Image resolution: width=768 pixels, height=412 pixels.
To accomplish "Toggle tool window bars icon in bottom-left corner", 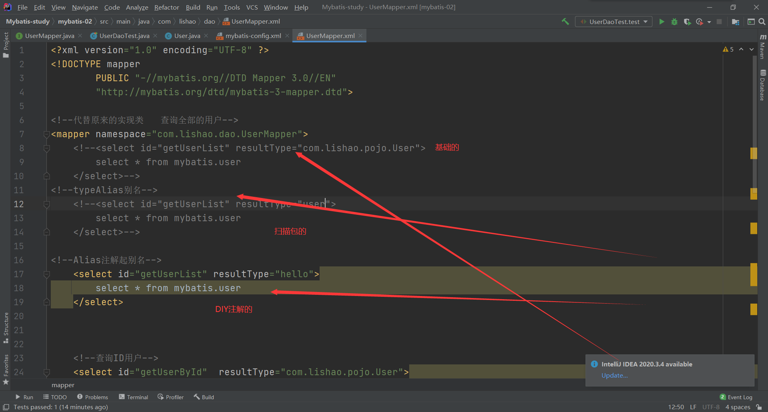I will 6,407.
